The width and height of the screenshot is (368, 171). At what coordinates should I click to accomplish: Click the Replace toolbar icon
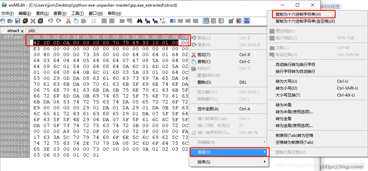click(x=163, y=21)
